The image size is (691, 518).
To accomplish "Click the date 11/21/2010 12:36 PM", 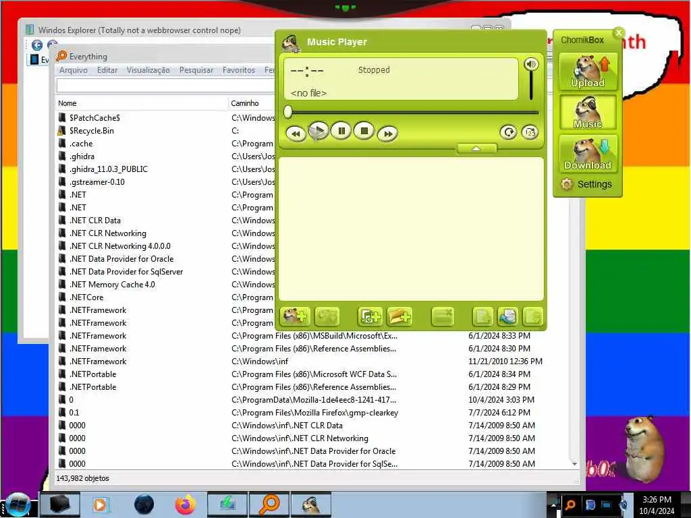I will (505, 362).
